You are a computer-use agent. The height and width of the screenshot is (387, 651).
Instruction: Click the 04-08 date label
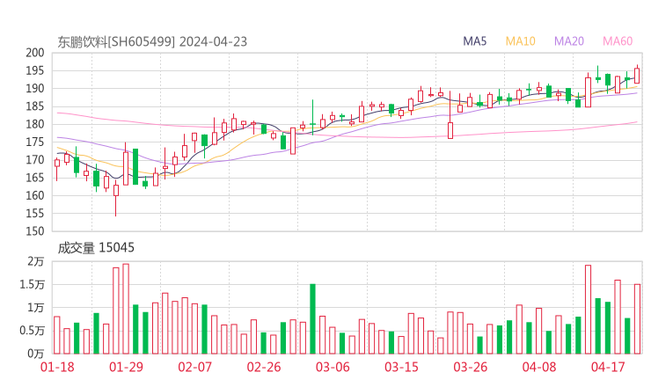coord(539,367)
